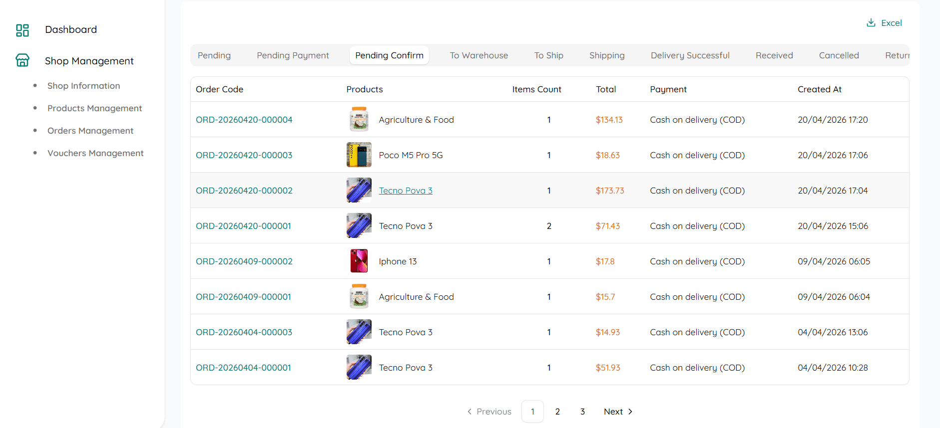Open the Delivery Successful tab
This screenshot has width=940, height=428.
[x=690, y=55]
